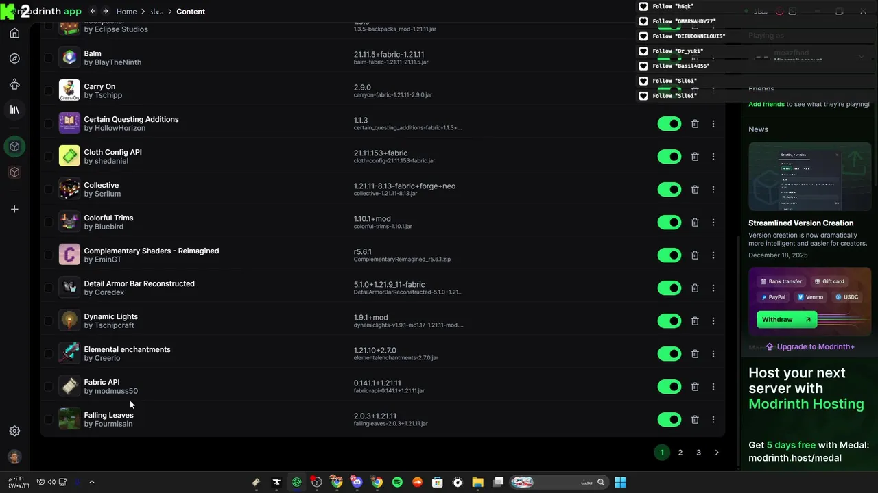The image size is (878, 493).
Task: Open the Library icon in sidebar
Action: [14, 110]
